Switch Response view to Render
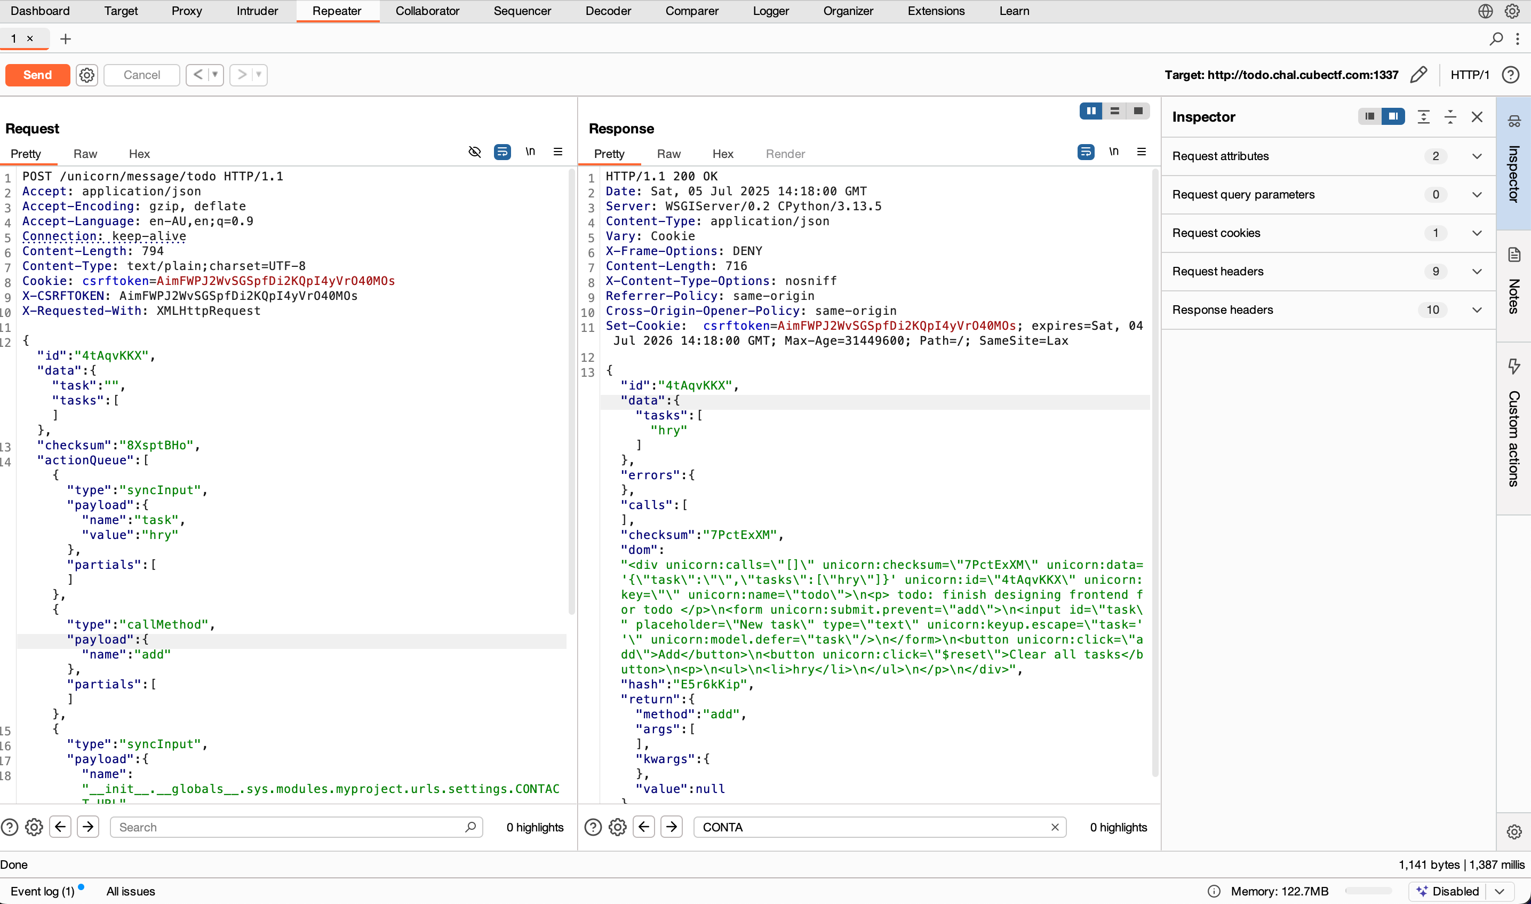Screen dimensions: 1531x904 tap(785, 154)
